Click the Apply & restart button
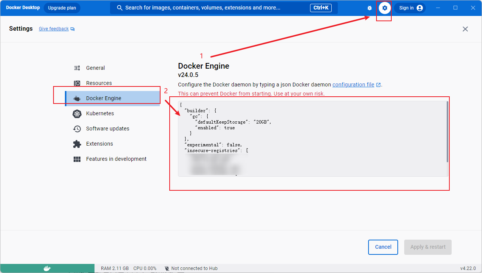This screenshot has width=482, height=273. [x=428, y=247]
